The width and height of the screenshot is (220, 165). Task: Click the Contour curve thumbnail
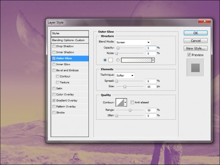tap(120, 102)
